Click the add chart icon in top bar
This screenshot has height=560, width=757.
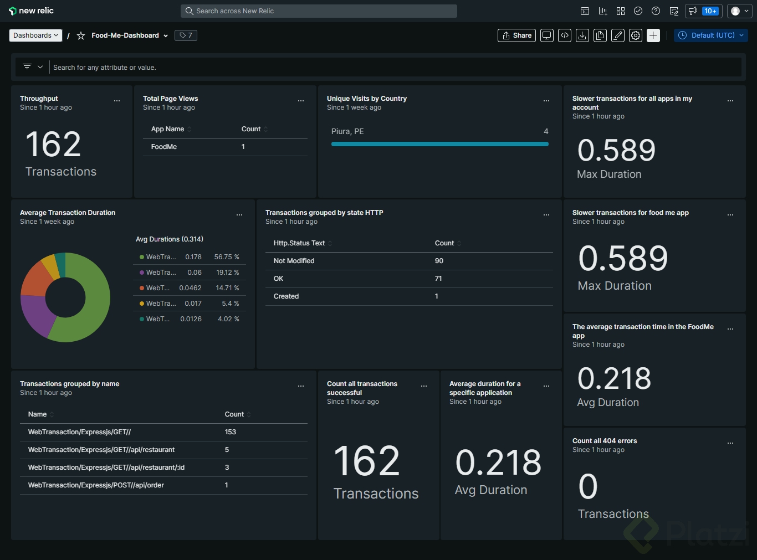[603, 11]
